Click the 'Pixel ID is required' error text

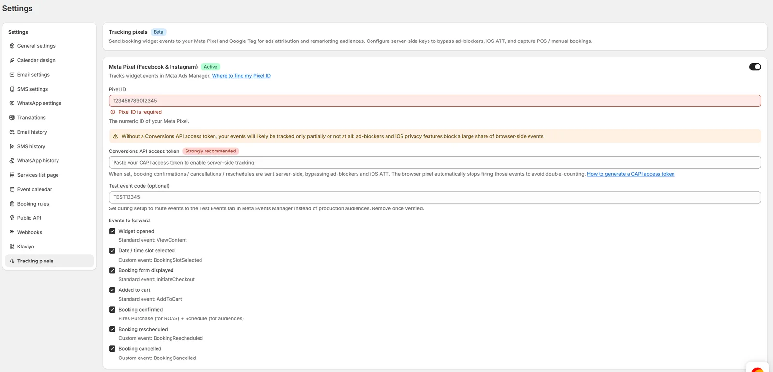(140, 112)
